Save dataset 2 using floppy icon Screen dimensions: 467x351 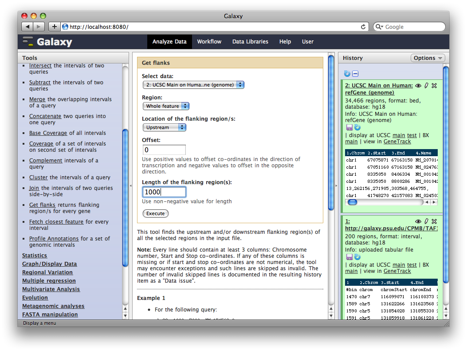pyautogui.click(x=349, y=127)
